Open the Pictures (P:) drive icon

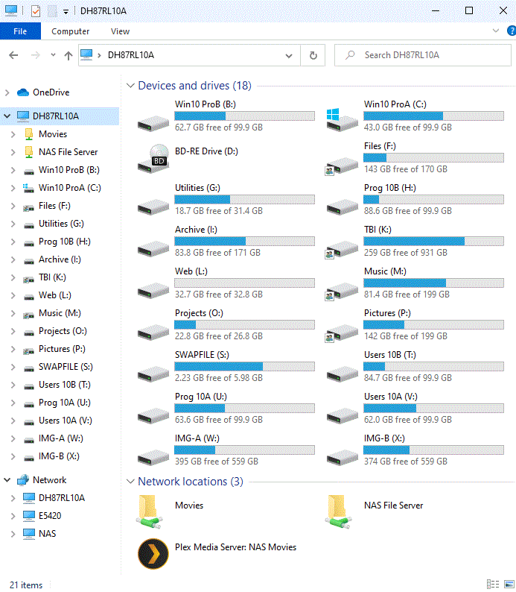(x=342, y=333)
